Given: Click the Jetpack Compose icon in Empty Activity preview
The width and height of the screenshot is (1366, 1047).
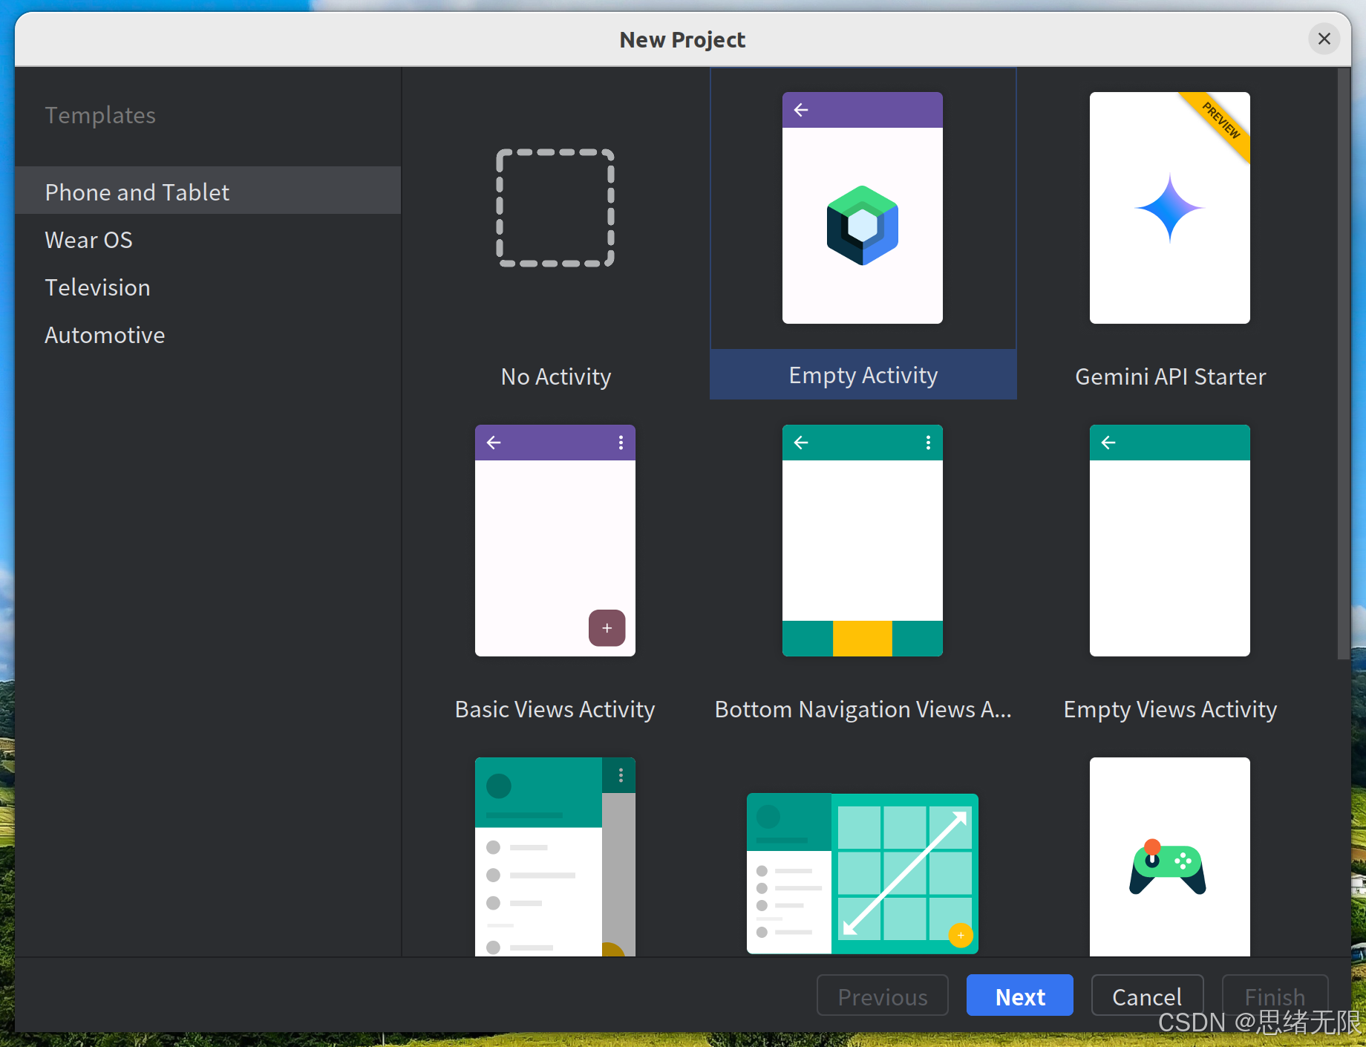Looking at the screenshot, I should pyautogui.click(x=862, y=224).
